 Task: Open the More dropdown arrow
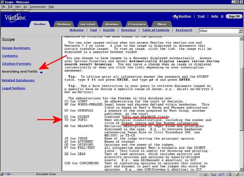[240, 31]
